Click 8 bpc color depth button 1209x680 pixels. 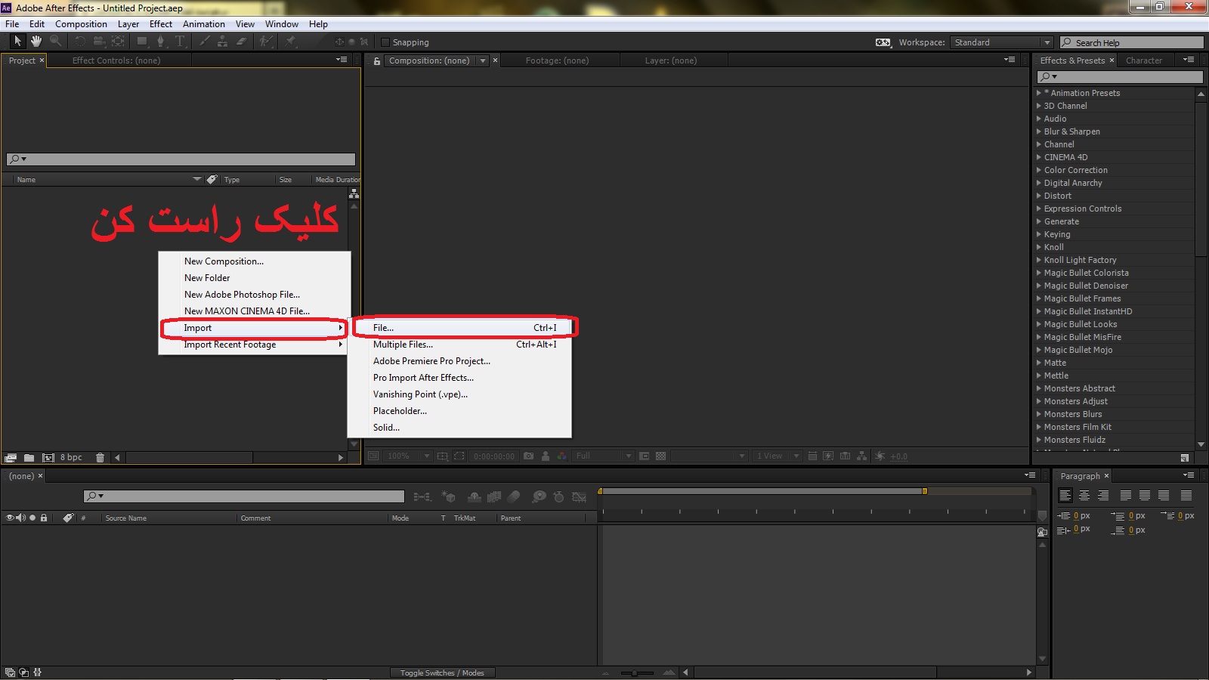tap(71, 457)
